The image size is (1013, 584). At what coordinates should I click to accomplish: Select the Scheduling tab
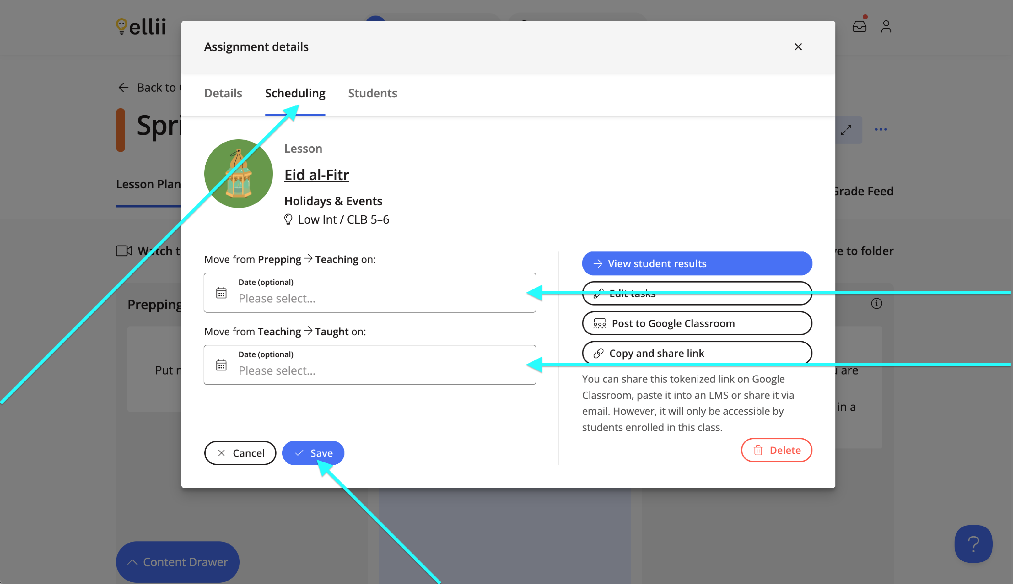[295, 93]
